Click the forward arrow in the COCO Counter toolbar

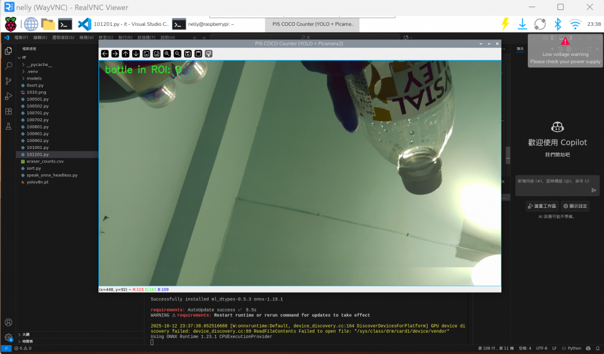click(115, 54)
